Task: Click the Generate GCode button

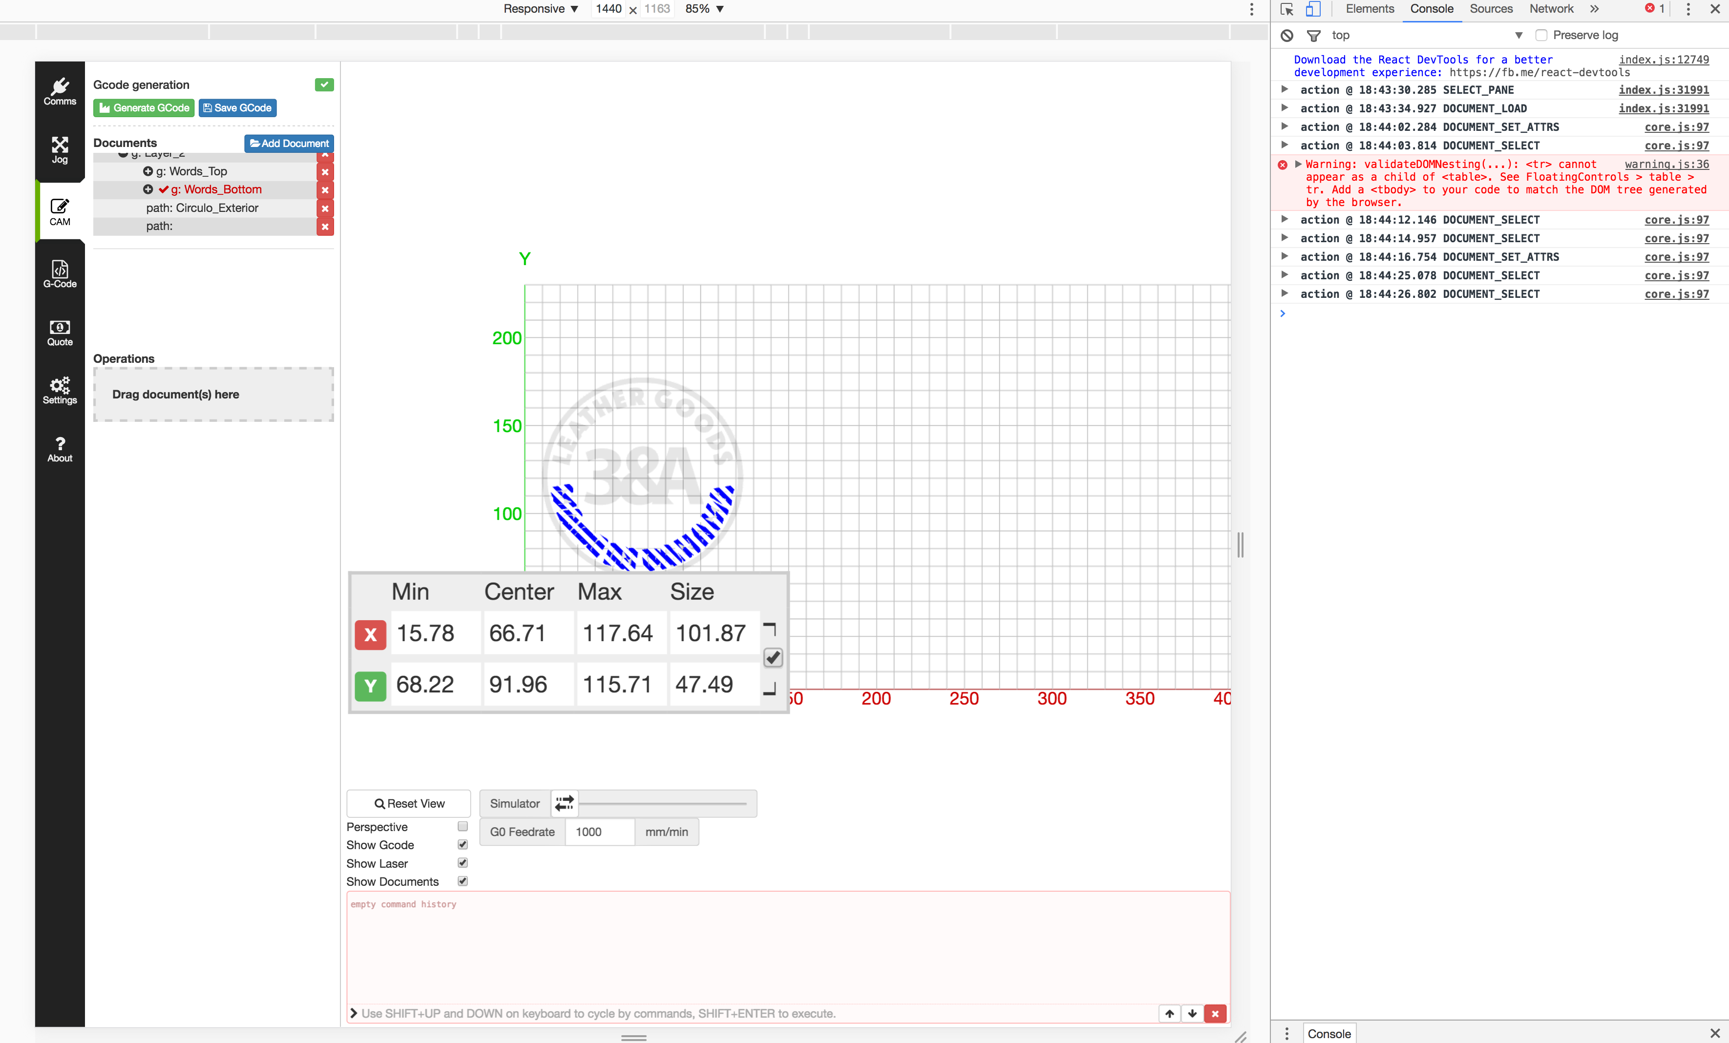Action: [x=144, y=108]
